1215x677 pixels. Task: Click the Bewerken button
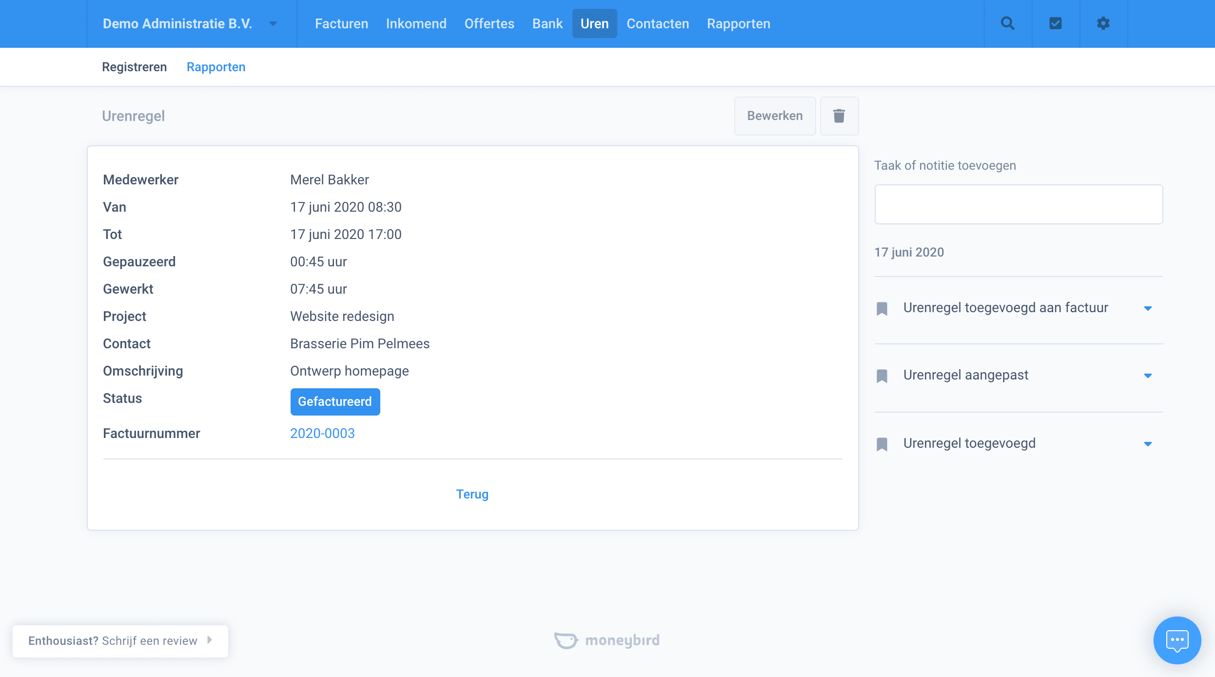click(x=774, y=116)
